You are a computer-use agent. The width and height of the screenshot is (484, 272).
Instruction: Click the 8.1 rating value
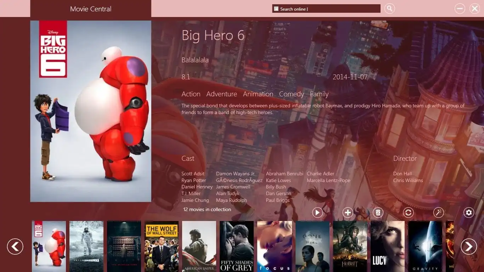(x=186, y=77)
